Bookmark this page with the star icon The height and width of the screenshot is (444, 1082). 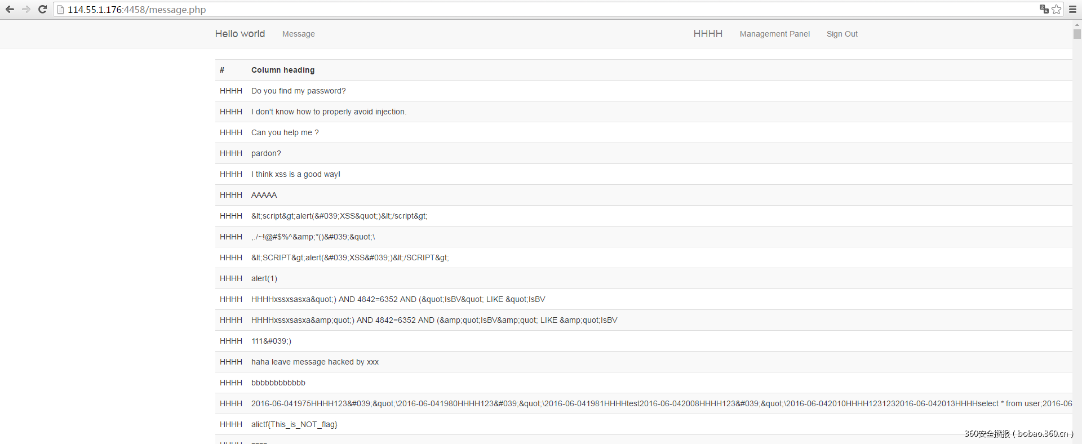tap(1056, 10)
